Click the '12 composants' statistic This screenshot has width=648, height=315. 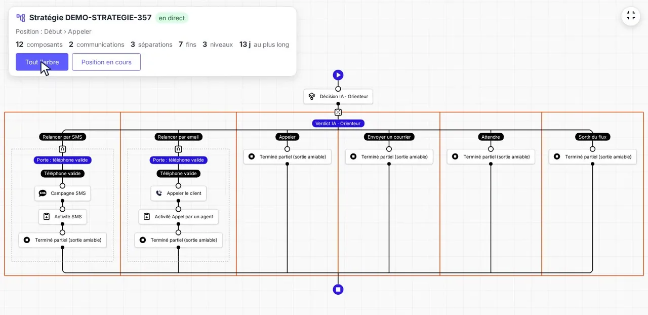(x=39, y=45)
